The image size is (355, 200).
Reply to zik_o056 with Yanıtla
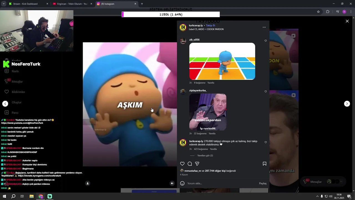pos(211,83)
